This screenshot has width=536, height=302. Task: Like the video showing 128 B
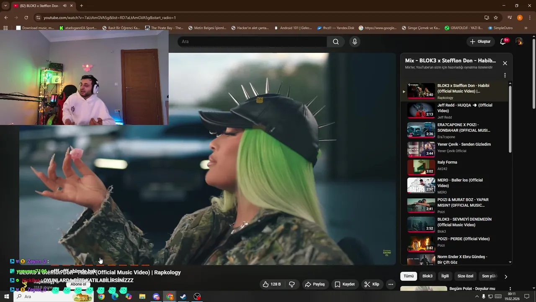(x=272, y=284)
